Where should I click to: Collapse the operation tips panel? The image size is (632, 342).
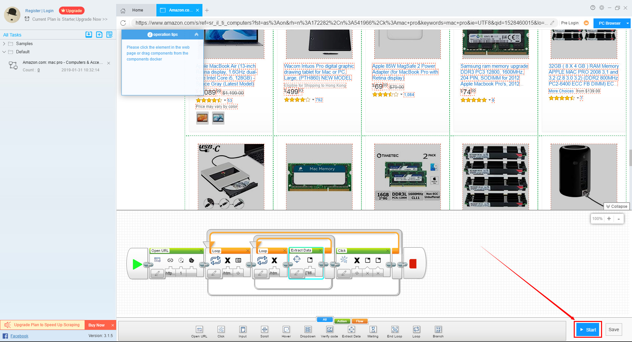click(x=197, y=34)
